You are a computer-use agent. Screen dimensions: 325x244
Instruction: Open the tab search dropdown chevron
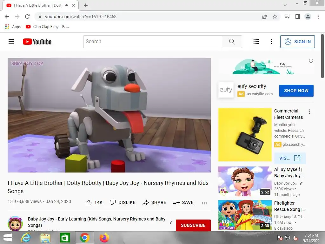point(285,5)
